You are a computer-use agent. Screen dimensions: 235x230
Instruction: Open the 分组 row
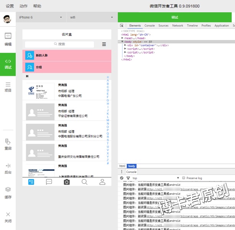pos(67,67)
